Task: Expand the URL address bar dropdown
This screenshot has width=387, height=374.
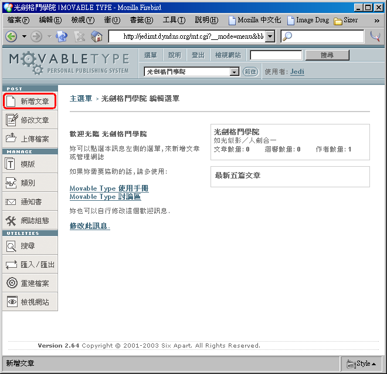Action: tap(270, 36)
